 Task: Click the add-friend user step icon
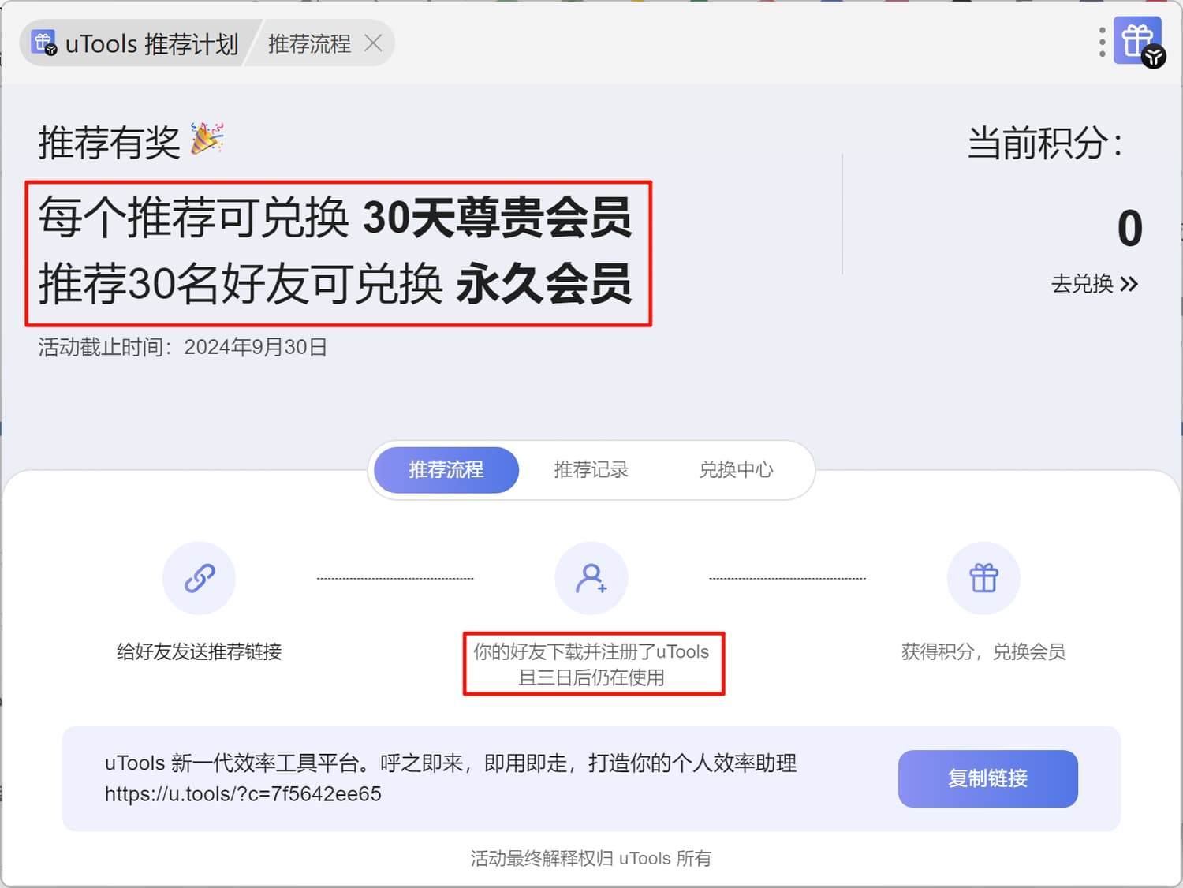pos(591,578)
